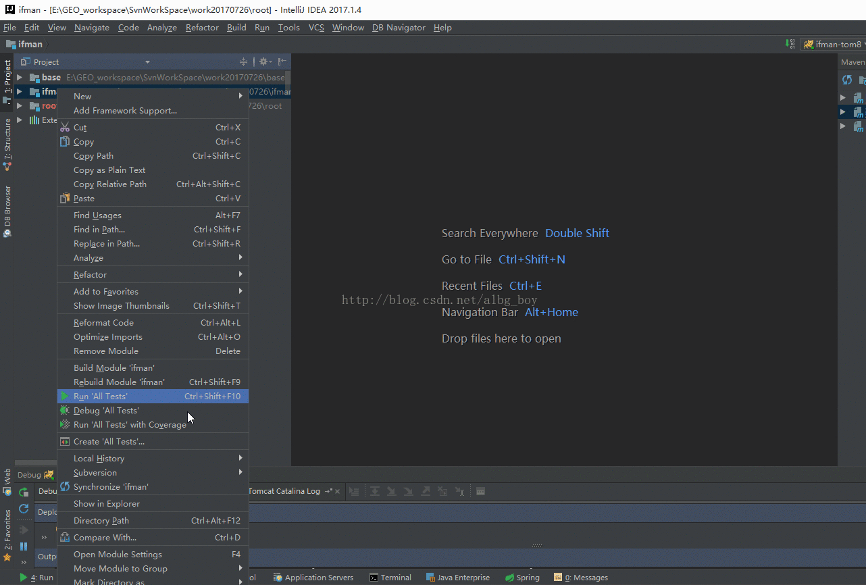Screen dimensions: 866x585
Task: Open Spring tool window
Action: pyautogui.click(x=522, y=578)
